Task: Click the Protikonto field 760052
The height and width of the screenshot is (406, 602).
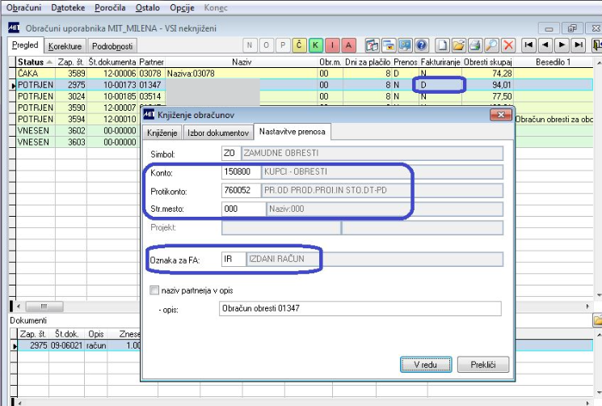Action: pos(241,190)
